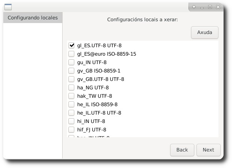The width and height of the screenshot is (232, 168).
Task: Close the installer window
Action: click(x=218, y=7)
